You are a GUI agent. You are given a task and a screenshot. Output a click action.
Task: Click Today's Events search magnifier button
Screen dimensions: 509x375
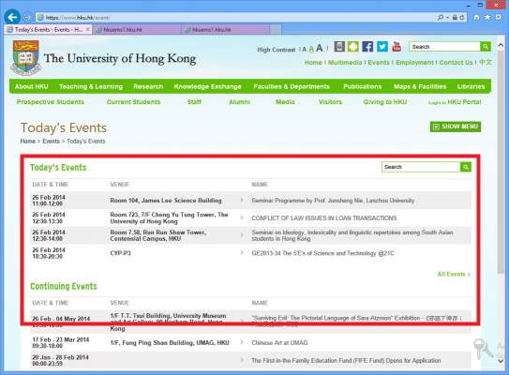(x=466, y=167)
